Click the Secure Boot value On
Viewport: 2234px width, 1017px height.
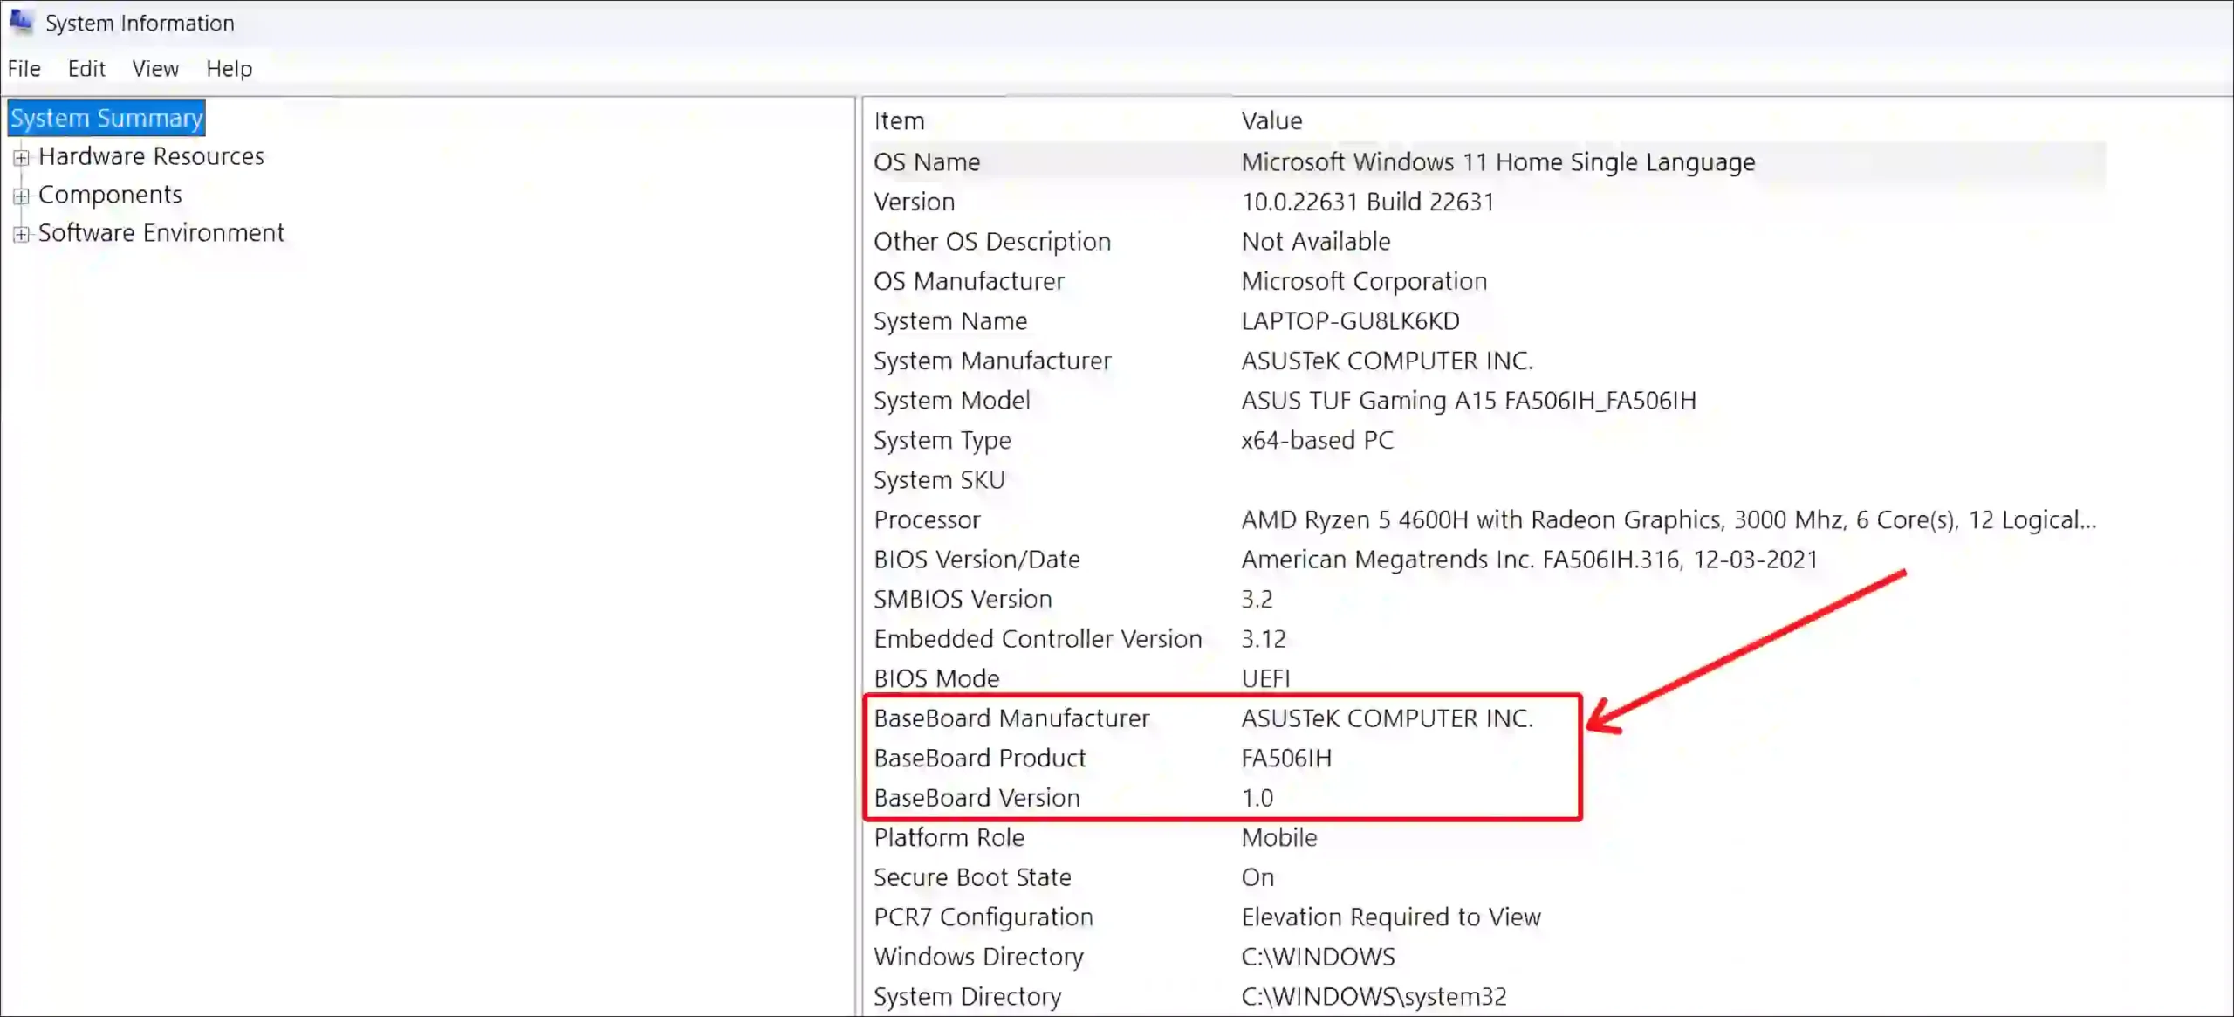(x=1257, y=877)
